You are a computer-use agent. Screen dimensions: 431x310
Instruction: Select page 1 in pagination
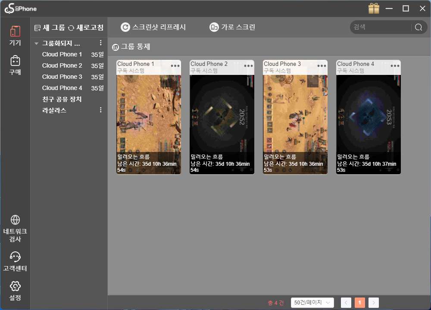coord(359,303)
